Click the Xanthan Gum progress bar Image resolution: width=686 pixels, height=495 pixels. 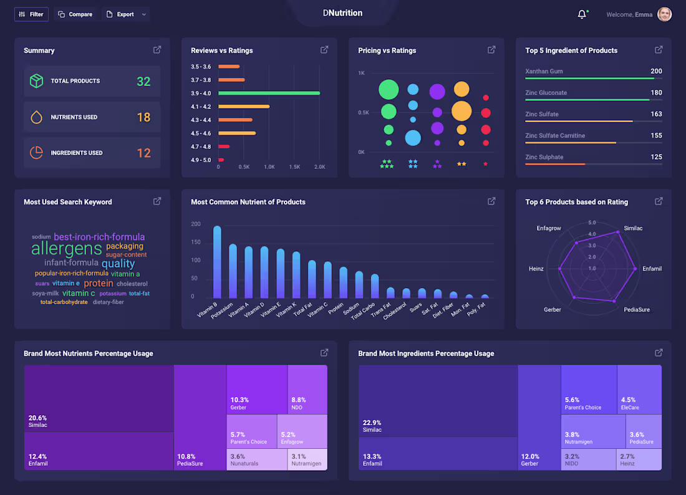pyautogui.click(x=593, y=79)
